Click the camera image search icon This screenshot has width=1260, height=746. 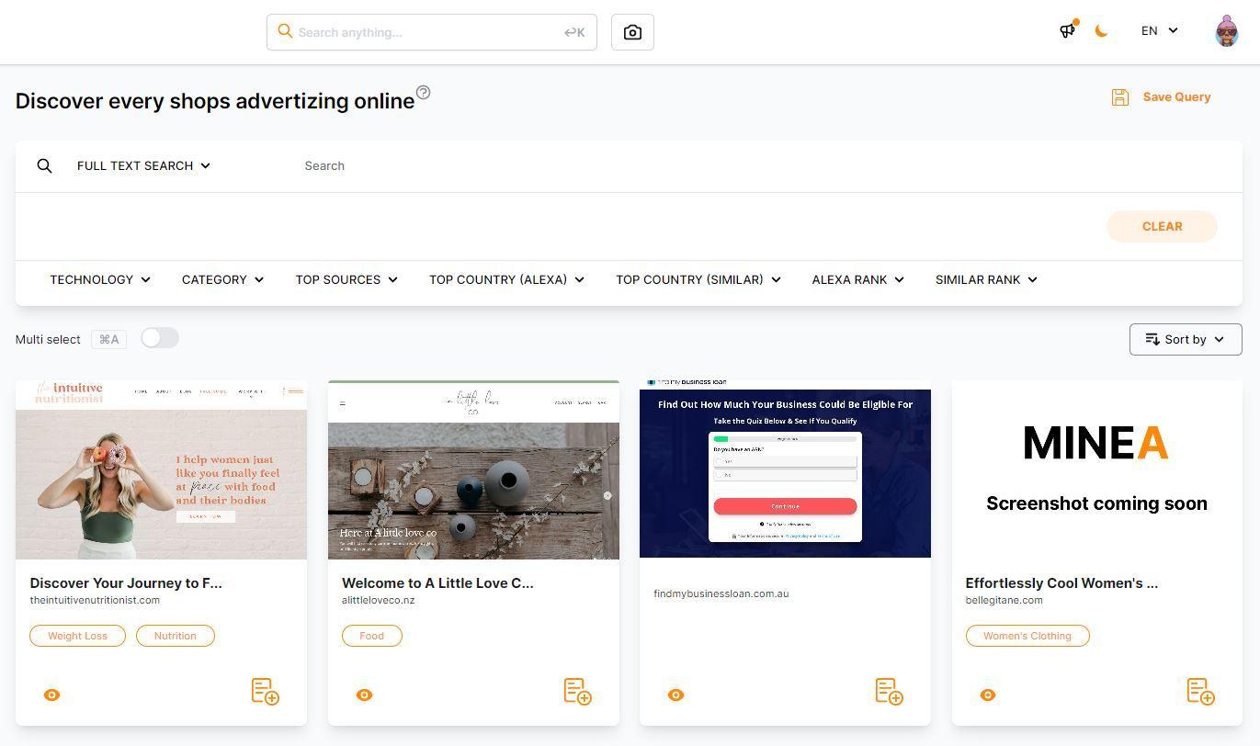pyautogui.click(x=632, y=32)
